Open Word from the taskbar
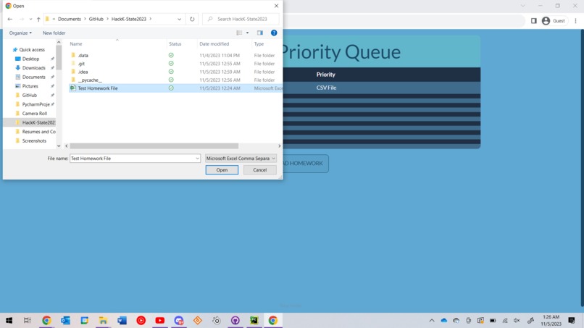 tap(122, 320)
